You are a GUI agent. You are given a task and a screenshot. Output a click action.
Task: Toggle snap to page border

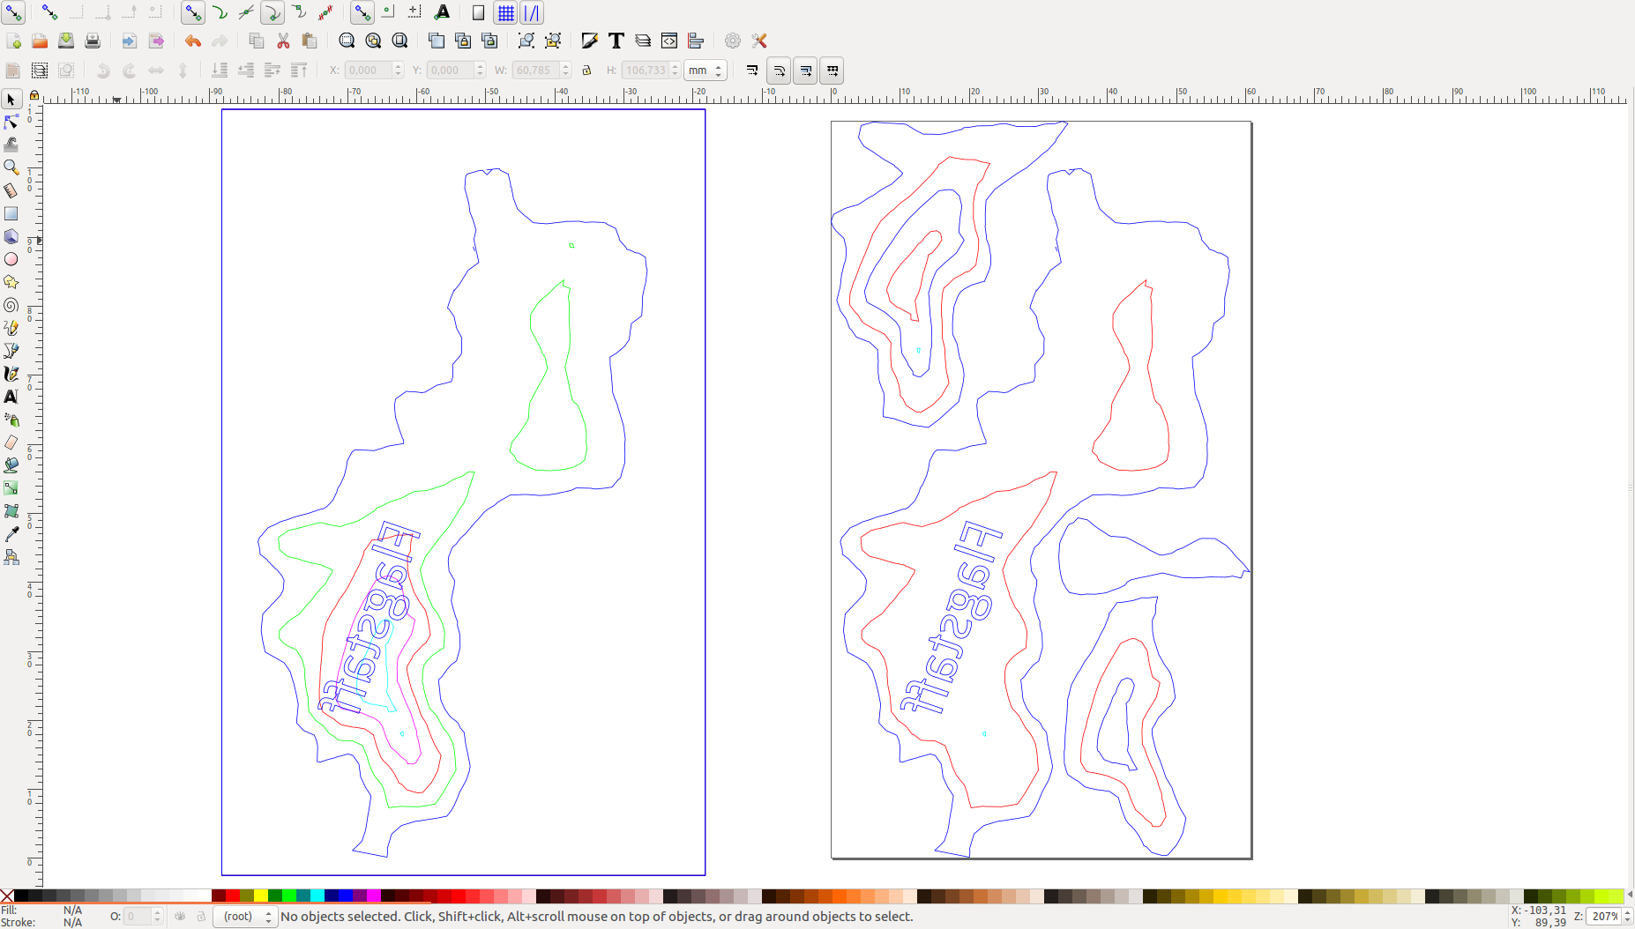click(x=478, y=12)
